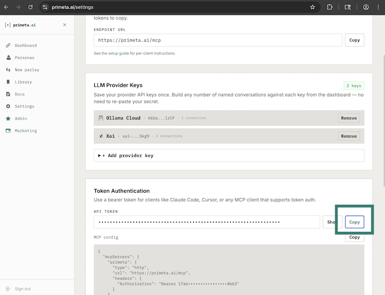Open site information icon in address bar
385x295 pixels.
click(x=45, y=7)
